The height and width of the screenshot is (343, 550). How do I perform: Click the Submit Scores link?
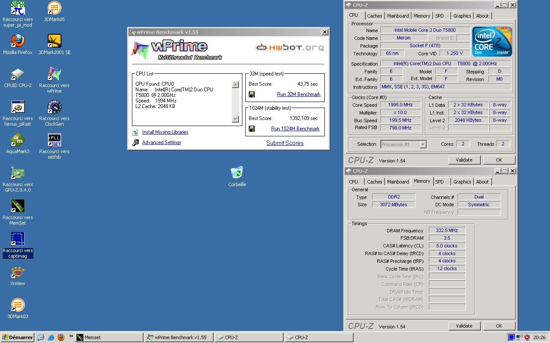point(285,143)
